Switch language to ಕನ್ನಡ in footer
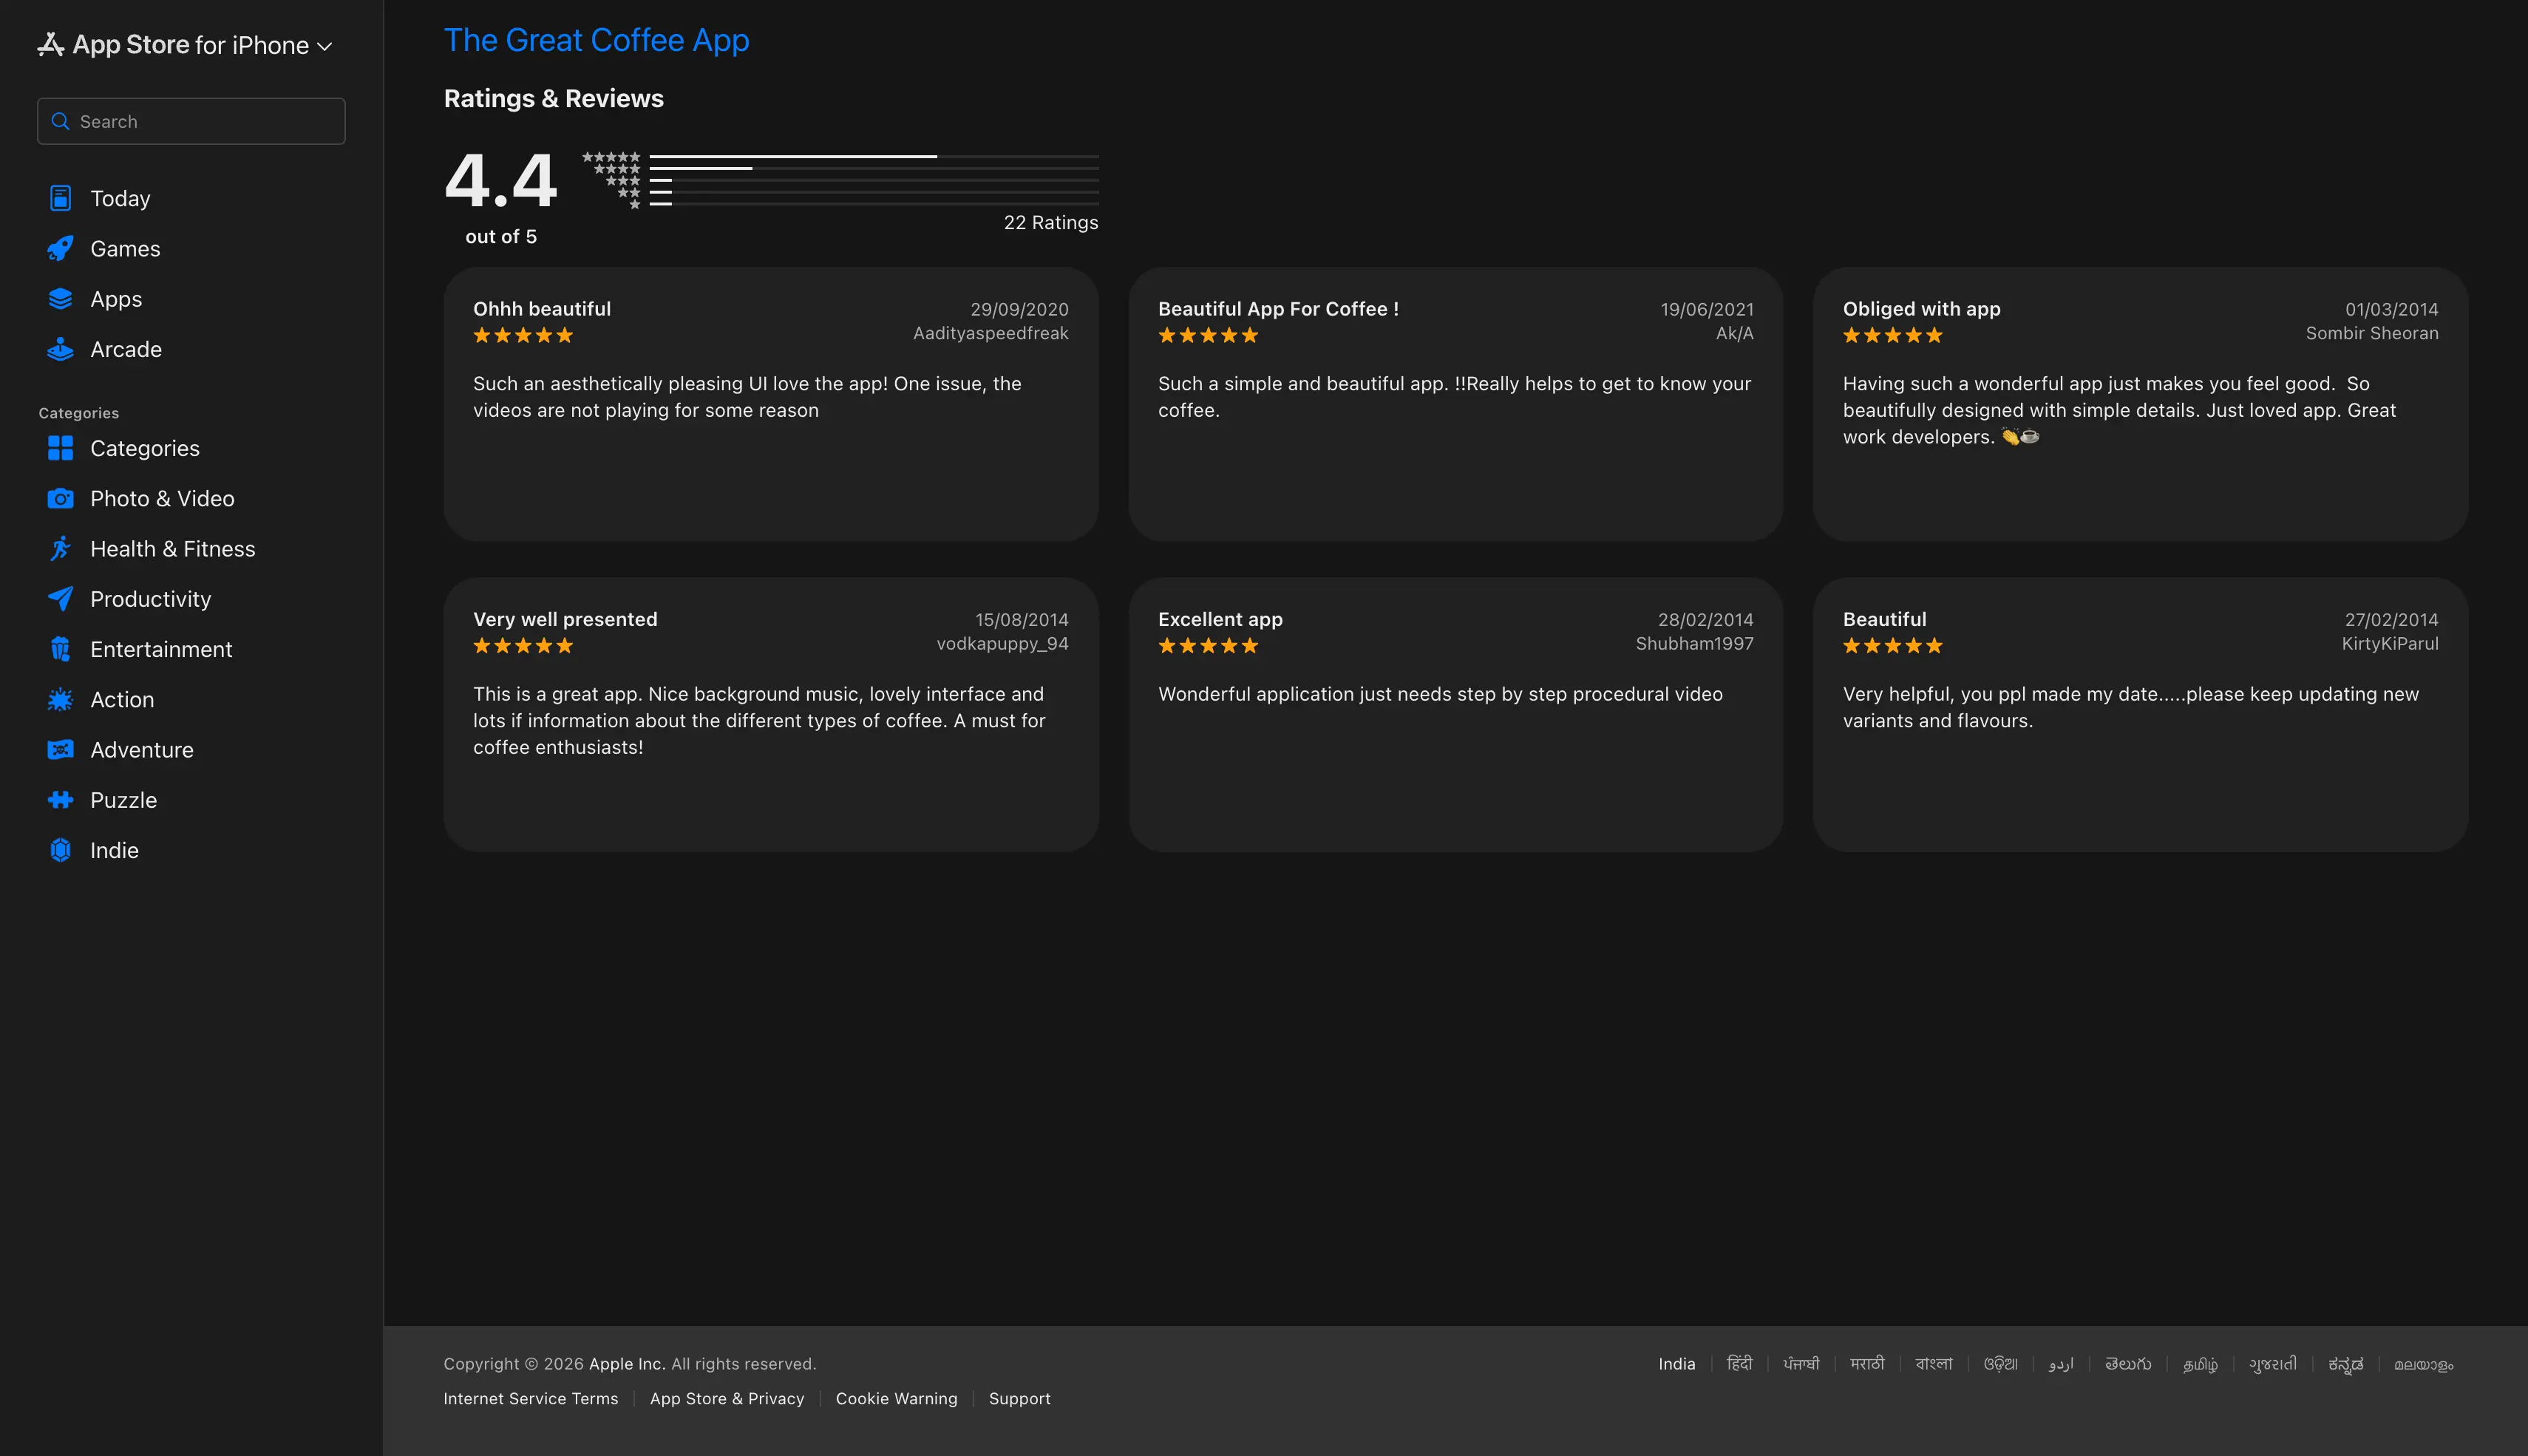 coord(2345,1364)
